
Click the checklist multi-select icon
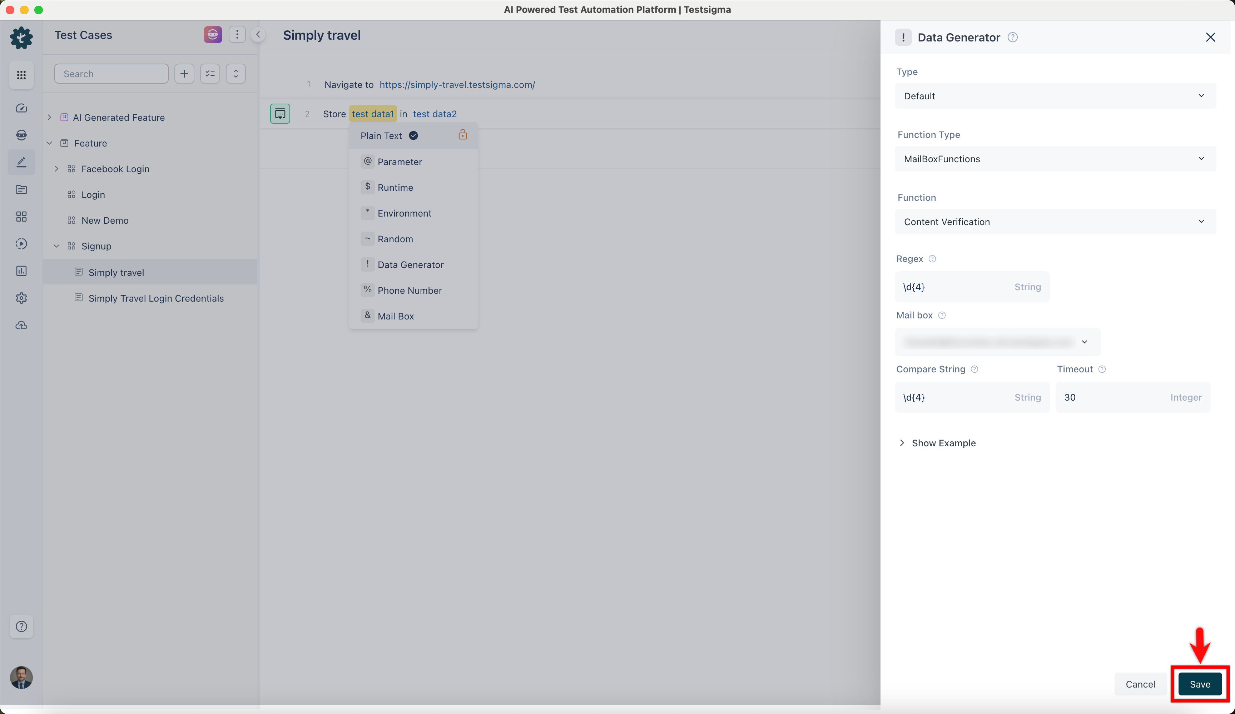tap(210, 74)
